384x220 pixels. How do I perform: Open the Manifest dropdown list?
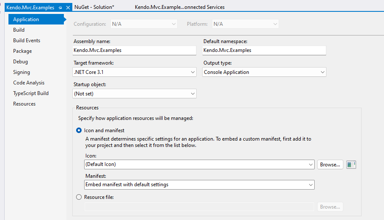pyautogui.click(x=199, y=185)
